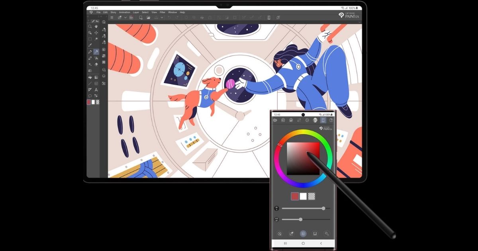Tap the phone's Home navigation button
478x251 pixels.
[x=303, y=243]
